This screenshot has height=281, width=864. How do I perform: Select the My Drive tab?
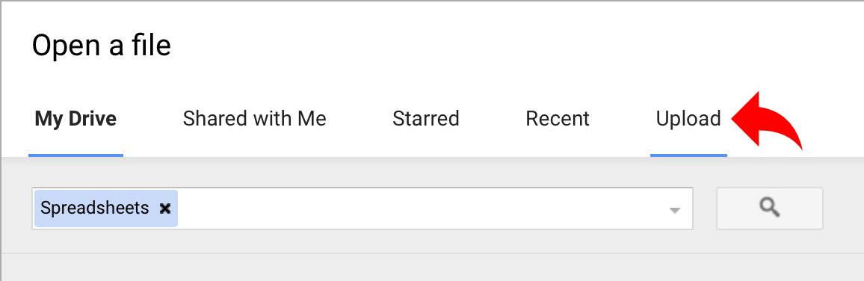pyautogui.click(x=75, y=119)
